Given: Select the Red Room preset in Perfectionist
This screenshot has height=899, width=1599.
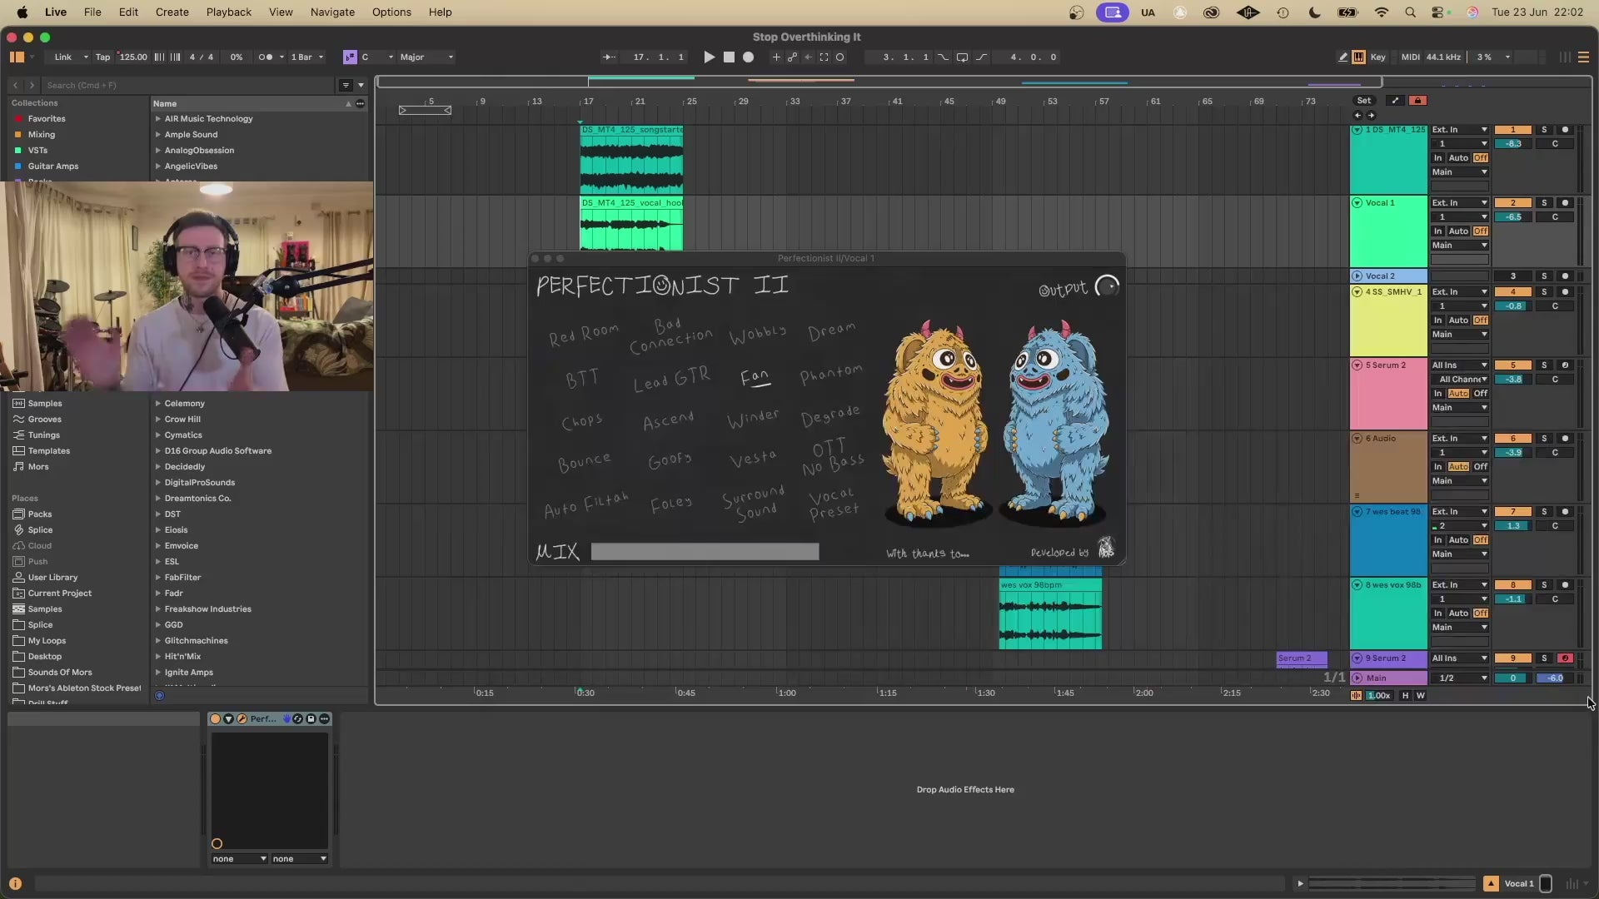Looking at the screenshot, I should click(584, 335).
